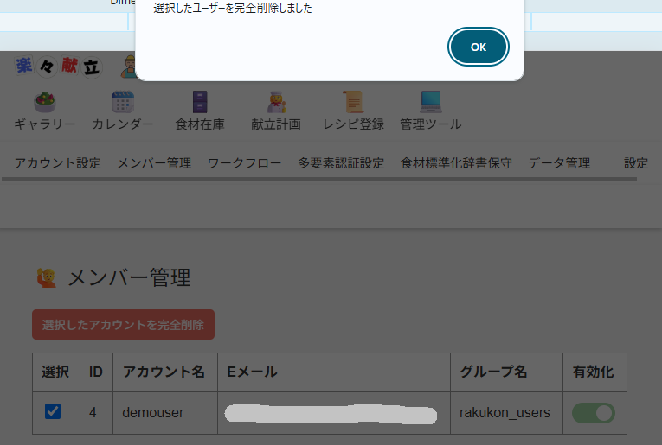Open the 献立計画 chef icon
Screen dimensions: 662x445
coord(277,102)
